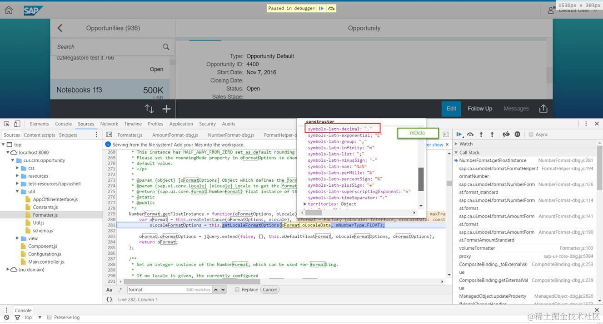Open the AmountFormat-dbg.js file tab

click(175, 135)
